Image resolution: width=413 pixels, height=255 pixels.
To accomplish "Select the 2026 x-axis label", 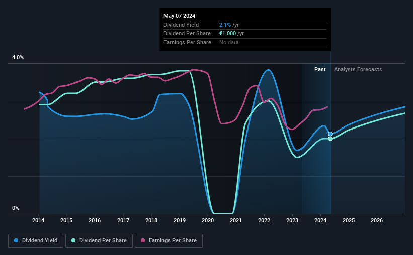I will pos(377,220).
